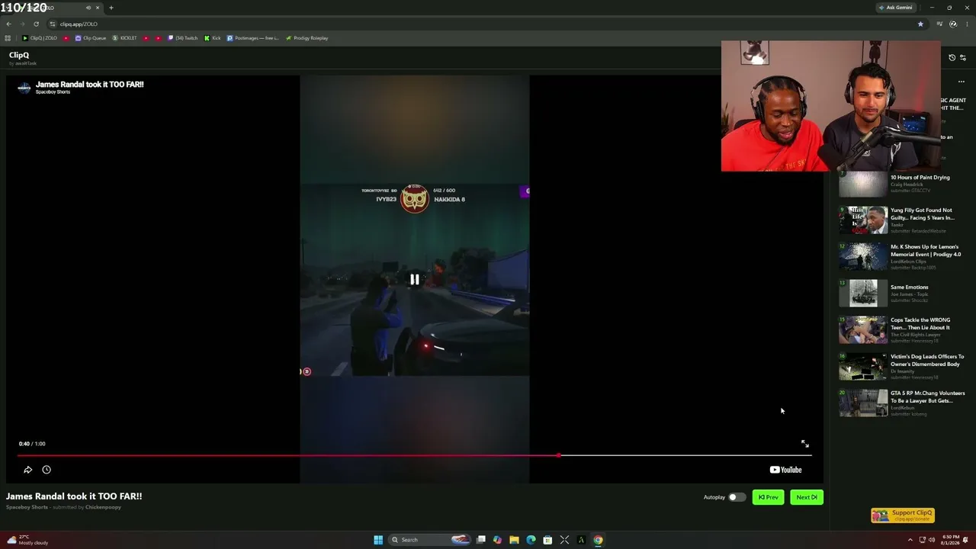Click the bookmark star icon
The image size is (976, 549).
click(x=920, y=24)
